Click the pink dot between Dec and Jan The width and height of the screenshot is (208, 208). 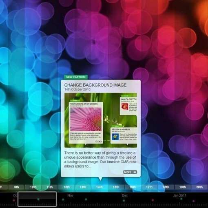pyautogui.click(x=153, y=200)
